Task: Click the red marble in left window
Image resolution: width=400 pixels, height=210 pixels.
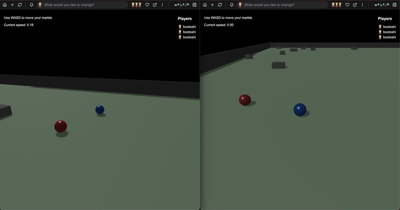Action: click(61, 126)
